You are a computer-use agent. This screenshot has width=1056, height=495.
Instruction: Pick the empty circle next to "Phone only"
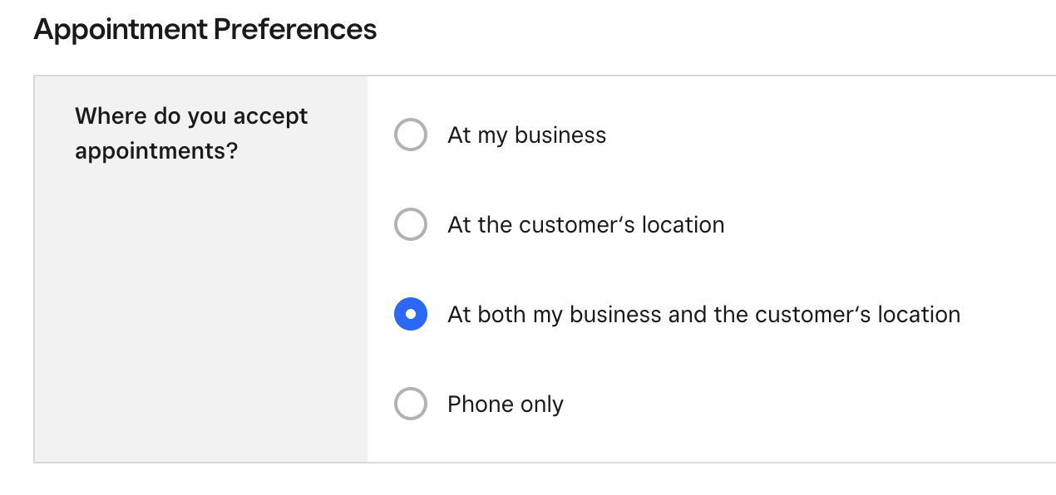click(410, 404)
